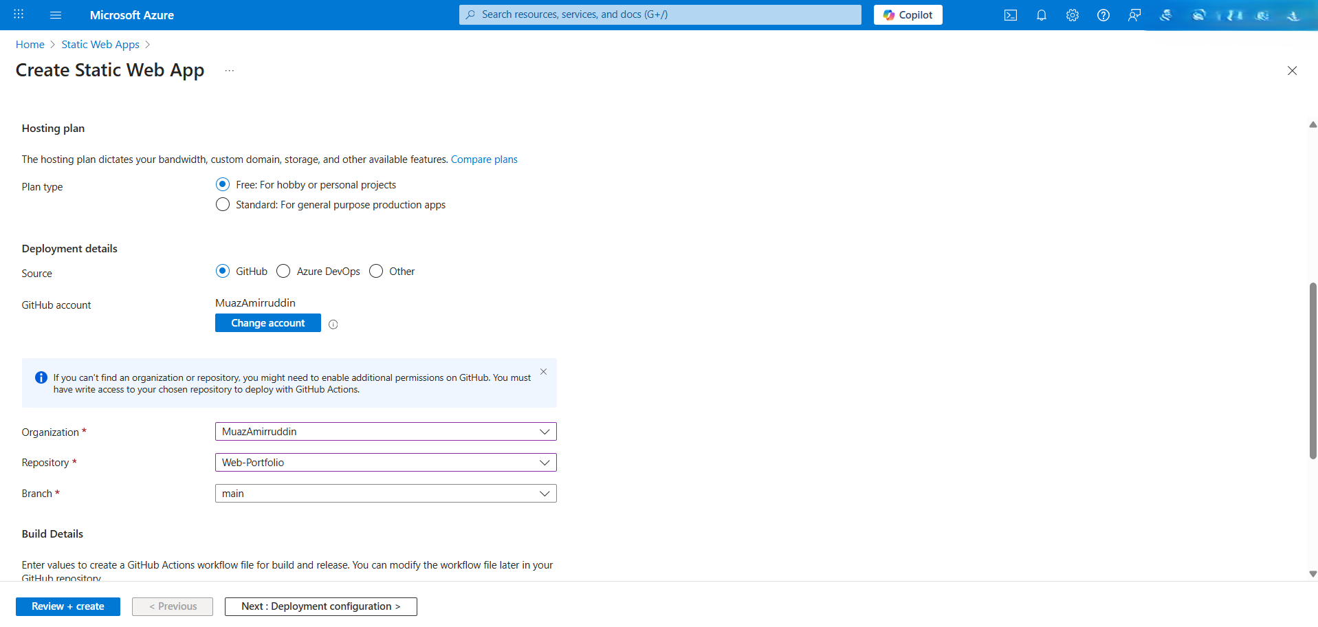Open the portal hamburger menu
This screenshot has width=1318, height=627.
coord(56,14)
